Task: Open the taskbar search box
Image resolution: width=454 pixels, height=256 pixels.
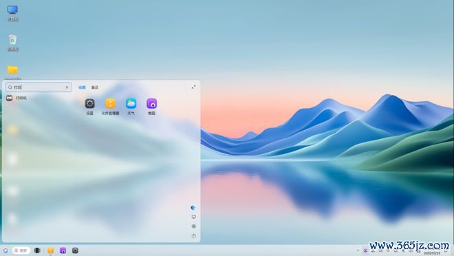Action: click(x=21, y=250)
